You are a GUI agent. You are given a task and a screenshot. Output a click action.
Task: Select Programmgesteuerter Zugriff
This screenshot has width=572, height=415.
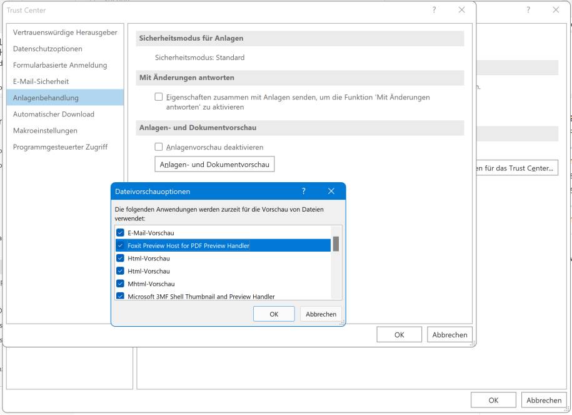[x=61, y=146]
